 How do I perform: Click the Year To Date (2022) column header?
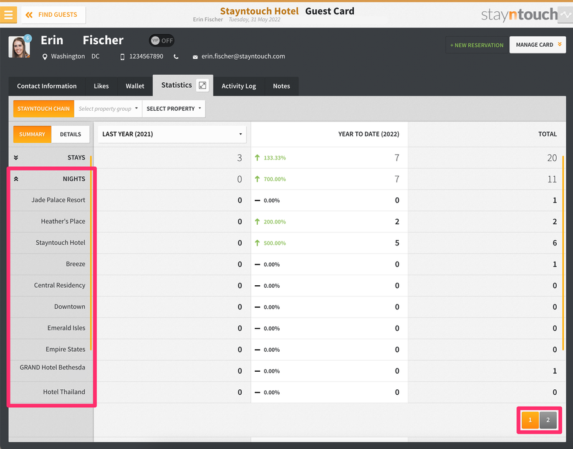369,134
